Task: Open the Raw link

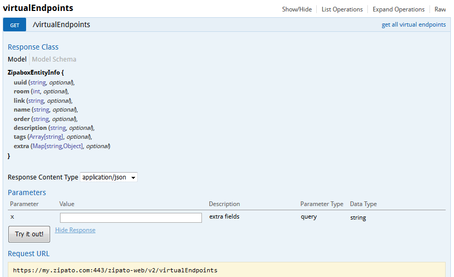Action: point(440,9)
